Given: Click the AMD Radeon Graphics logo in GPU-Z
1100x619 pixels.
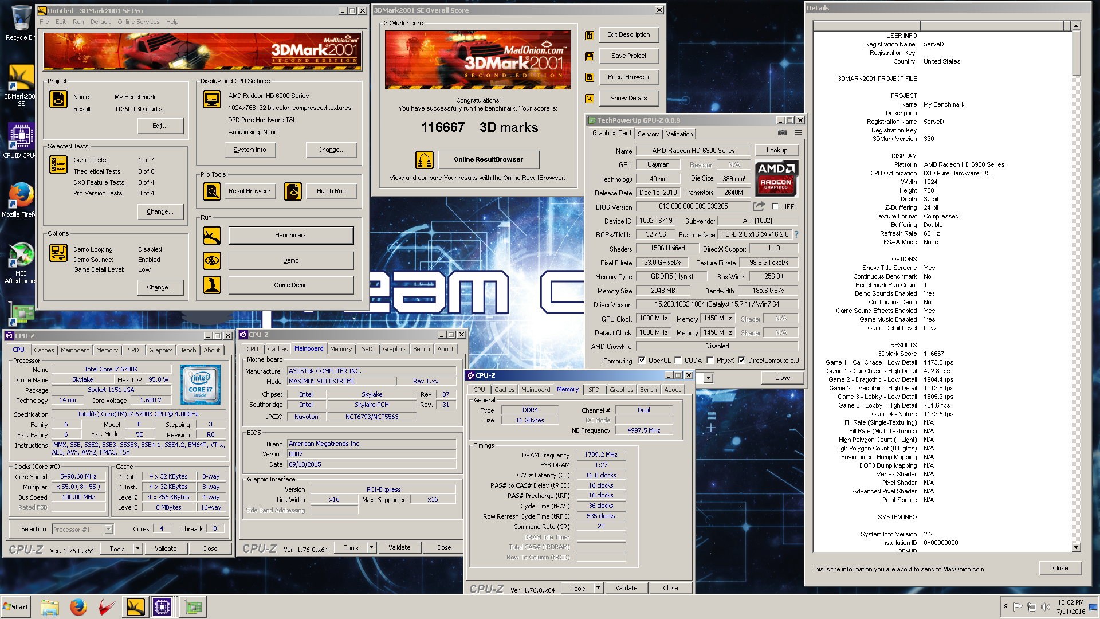Looking at the screenshot, I should (776, 179).
